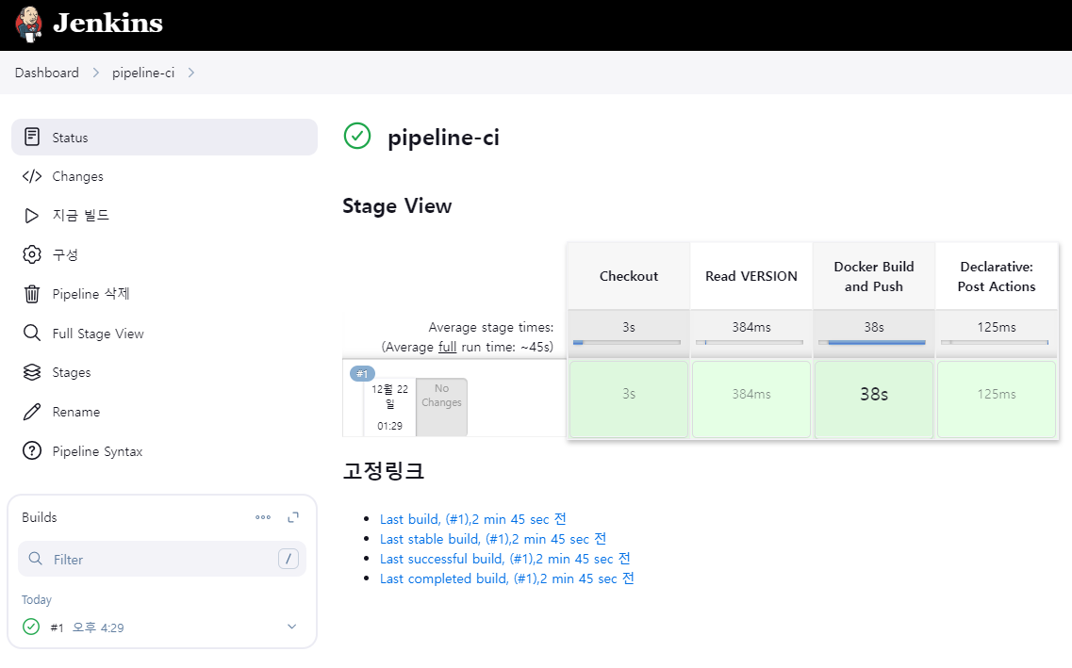Click the Docker Build and Push header

(874, 276)
